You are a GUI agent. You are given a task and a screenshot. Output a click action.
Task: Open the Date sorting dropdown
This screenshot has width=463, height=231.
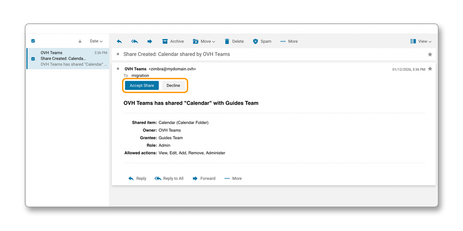coord(96,41)
